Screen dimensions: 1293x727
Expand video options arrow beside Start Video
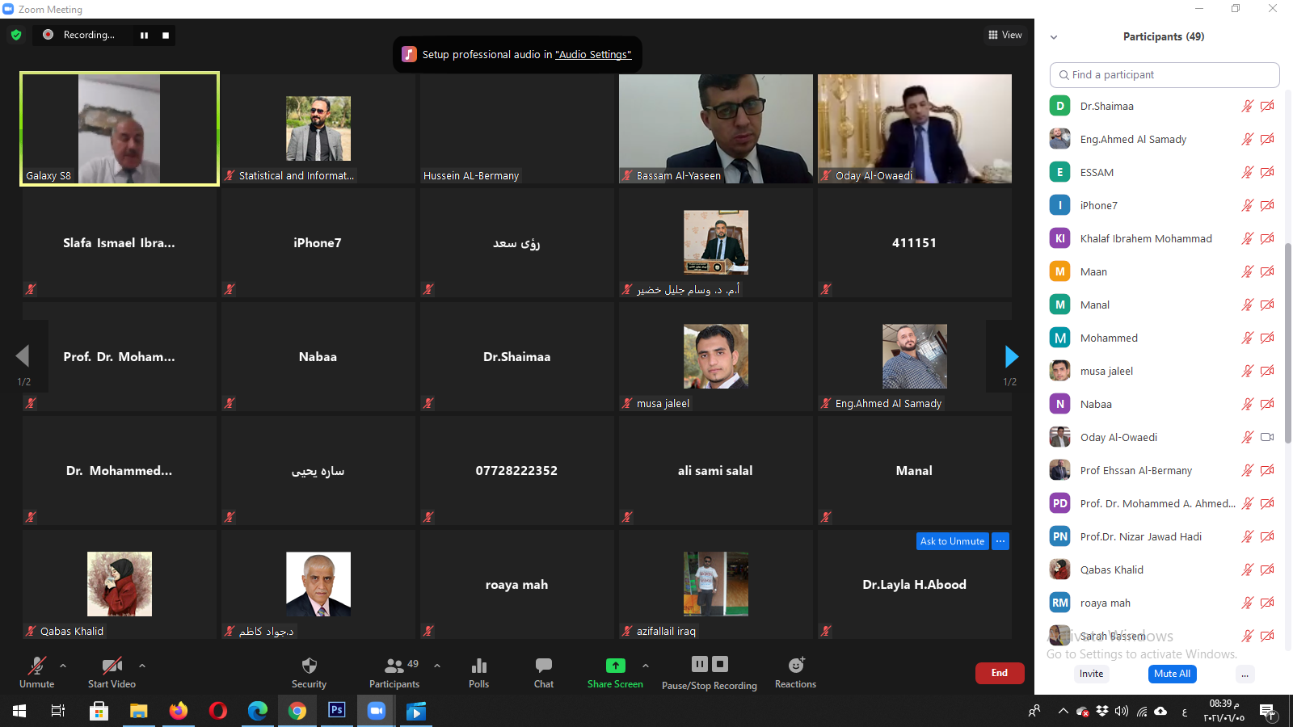coord(142,666)
